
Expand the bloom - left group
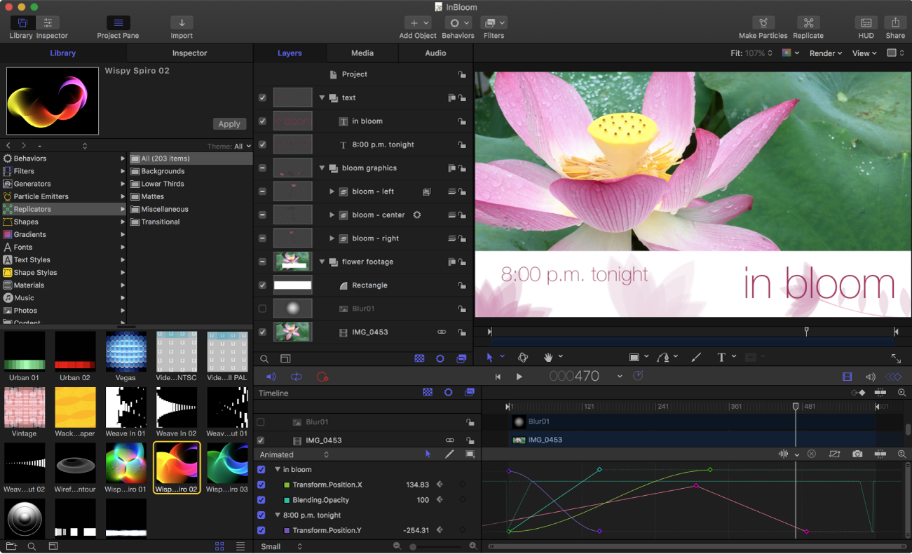(x=332, y=191)
